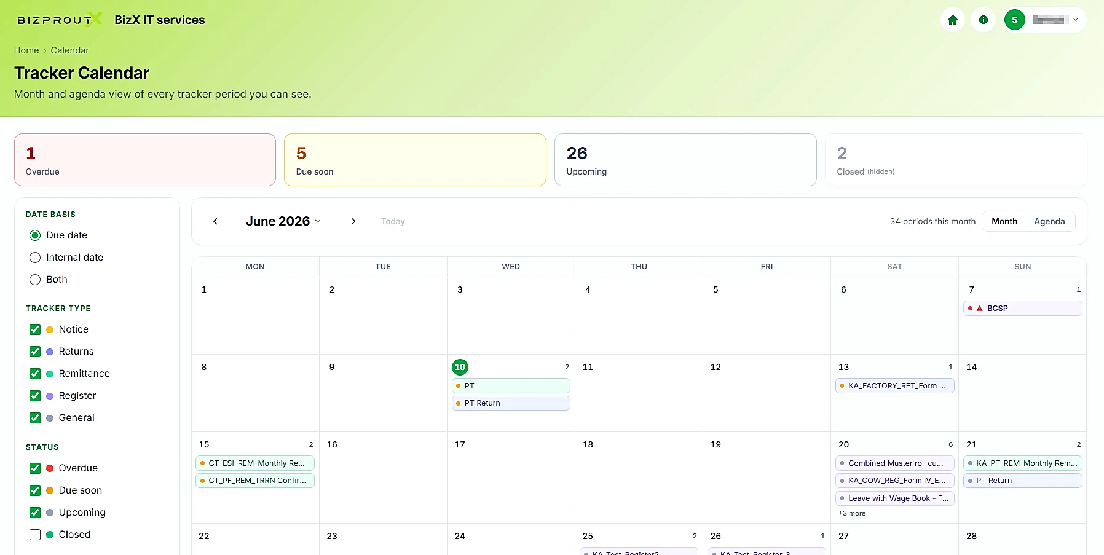
Task: Click the SUN column header
Action: 1022,267
